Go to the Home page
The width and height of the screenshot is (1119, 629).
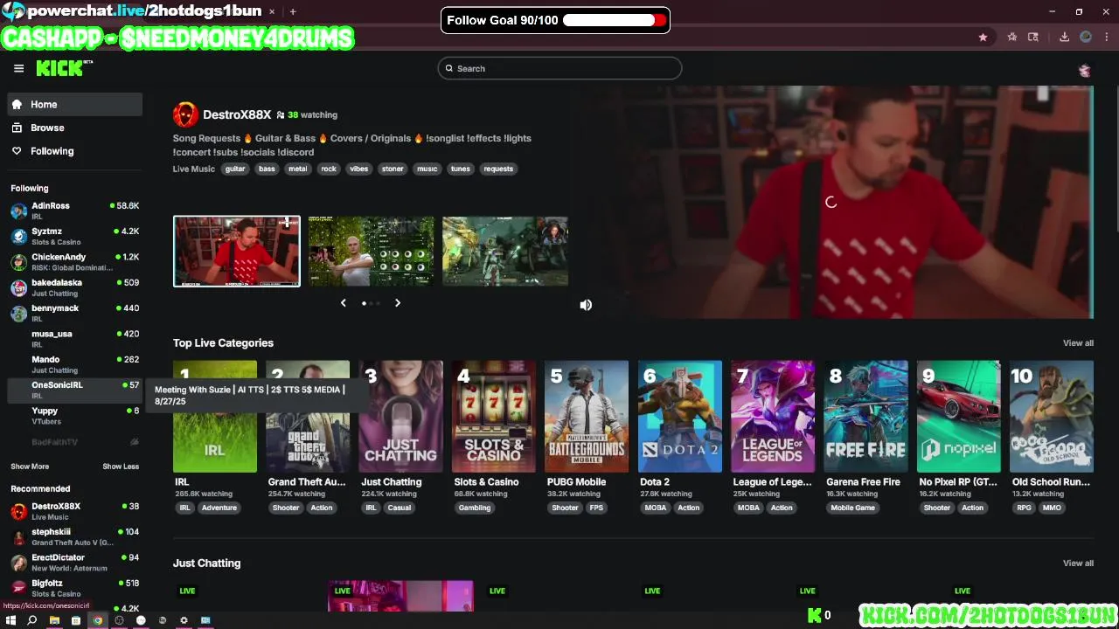point(74,104)
